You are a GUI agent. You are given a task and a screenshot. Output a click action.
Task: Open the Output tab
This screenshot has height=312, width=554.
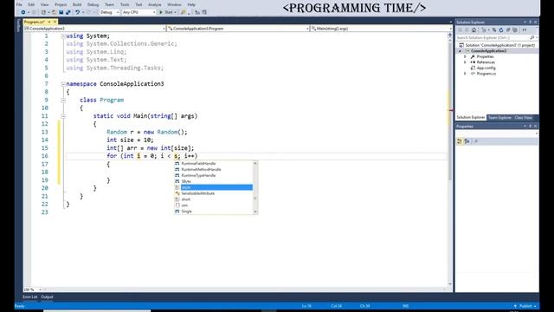pyautogui.click(x=47, y=296)
